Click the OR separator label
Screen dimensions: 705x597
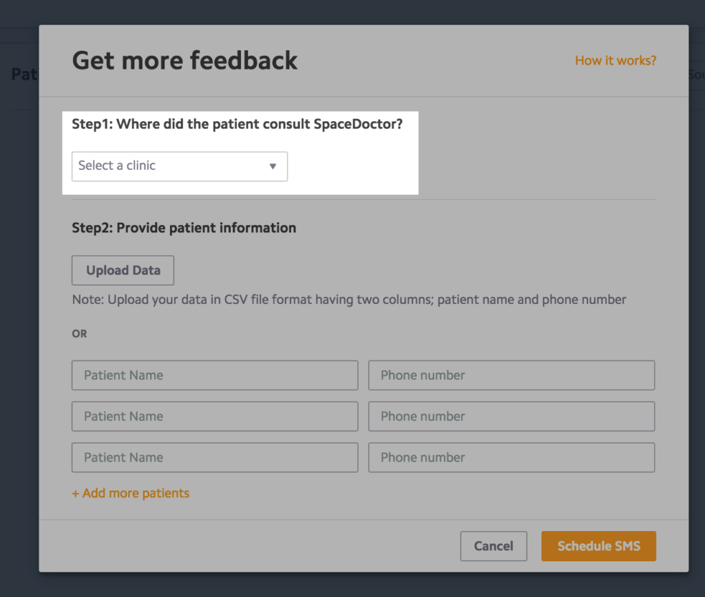[x=78, y=334]
